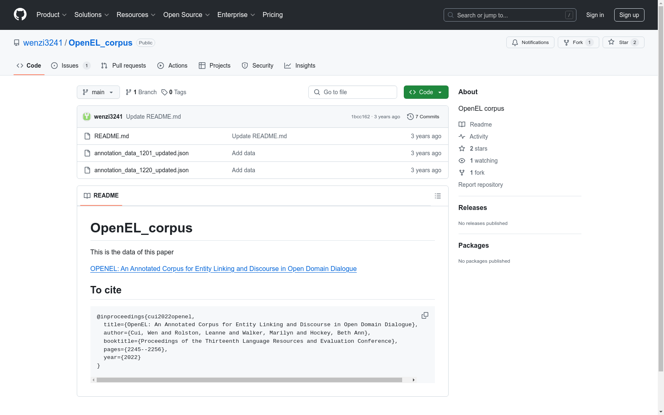Expand the Enterprise menu
This screenshot has height=415, width=664.
click(x=236, y=15)
